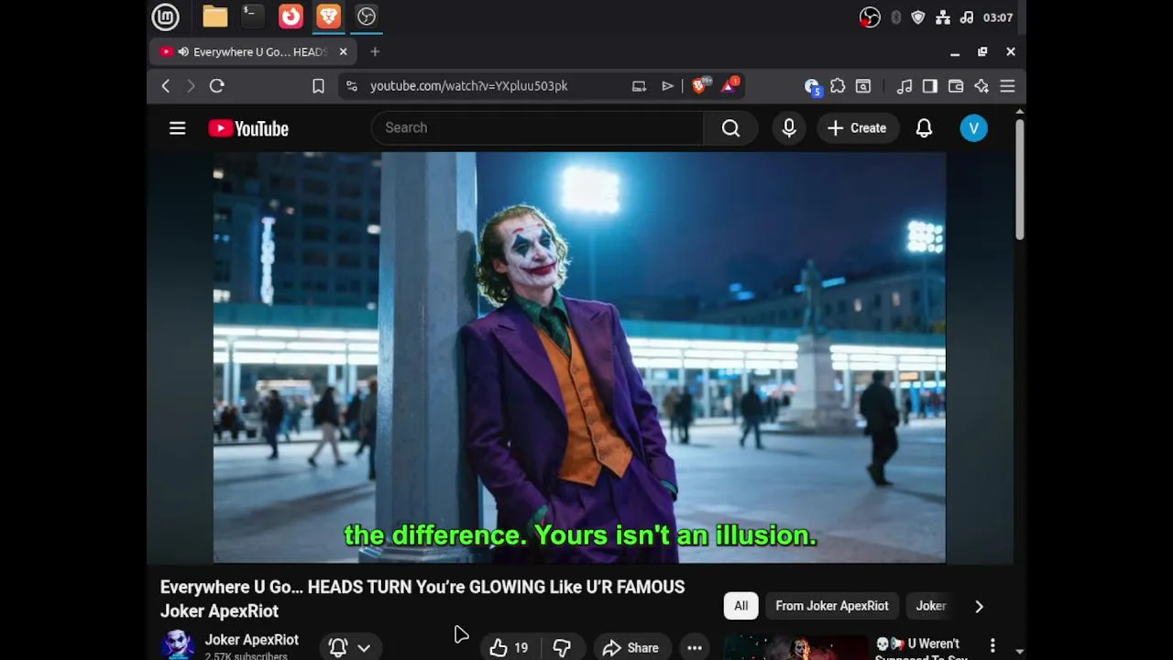1173x660 pixels.
Task: Reload the YouTube page
Action: click(217, 85)
